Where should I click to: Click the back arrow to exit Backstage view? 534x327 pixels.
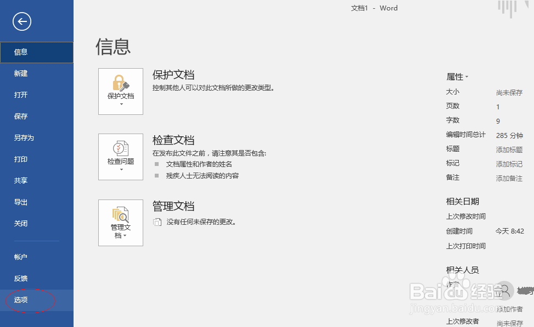click(21, 21)
